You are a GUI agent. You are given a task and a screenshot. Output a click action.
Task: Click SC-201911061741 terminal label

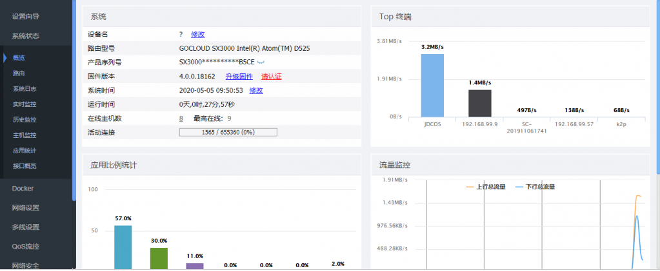tap(527, 127)
